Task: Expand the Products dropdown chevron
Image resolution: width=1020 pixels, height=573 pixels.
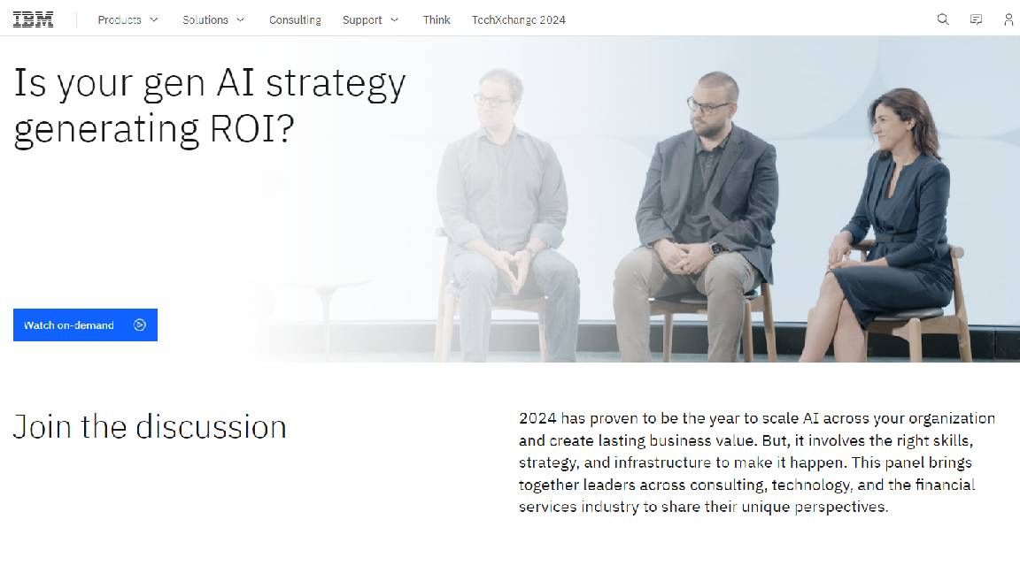Action: point(155,19)
